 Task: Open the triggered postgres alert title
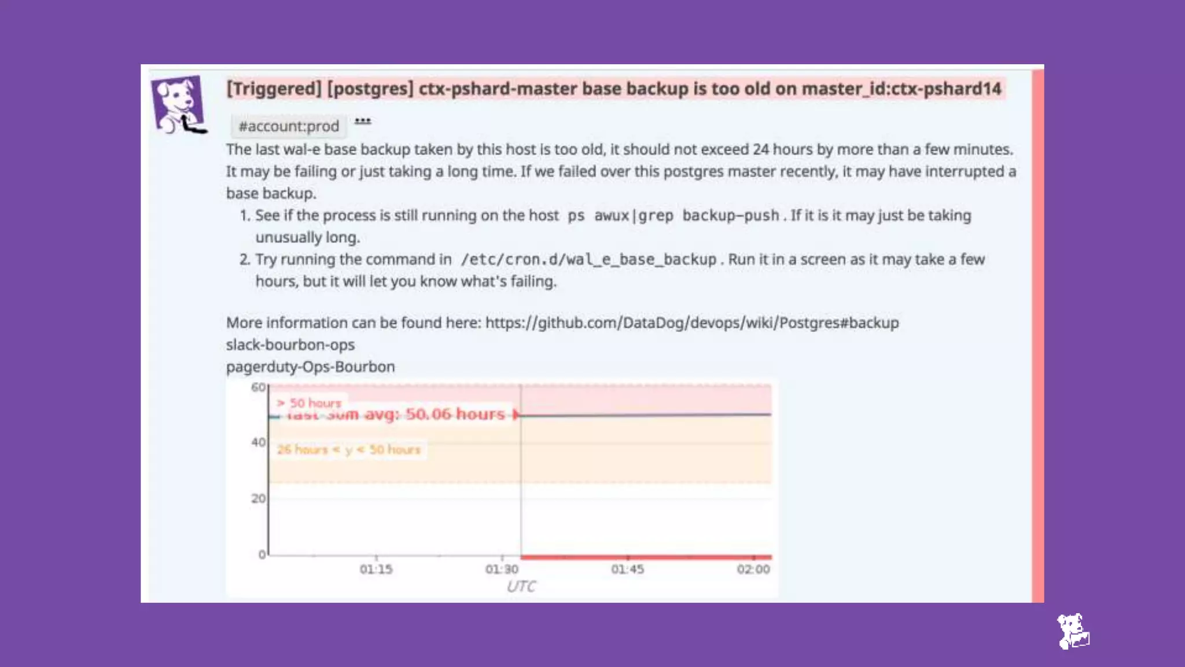click(x=613, y=89)
